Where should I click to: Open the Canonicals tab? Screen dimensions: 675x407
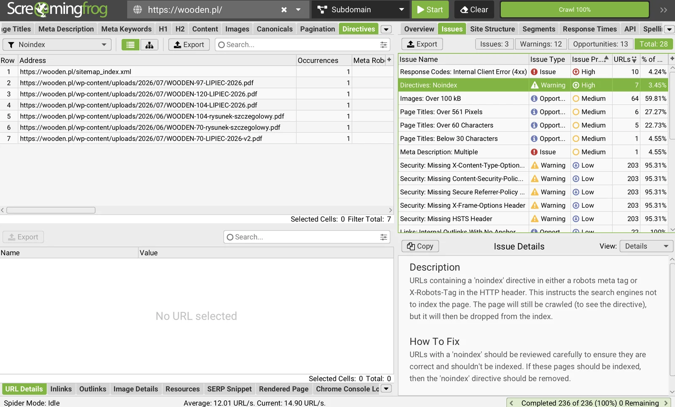pyautogui.click(x=275, y=29)
